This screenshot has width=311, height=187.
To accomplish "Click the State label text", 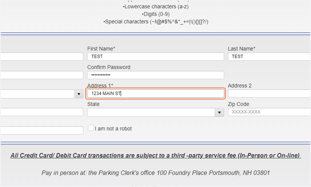I will [x=93, y=104].
